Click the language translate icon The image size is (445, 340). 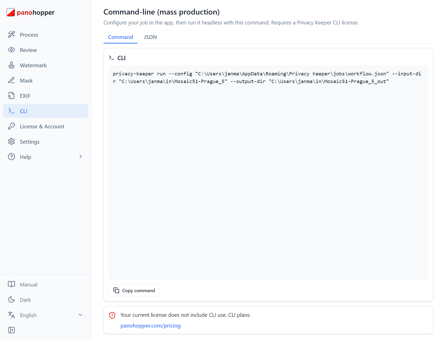click(11, 315)
